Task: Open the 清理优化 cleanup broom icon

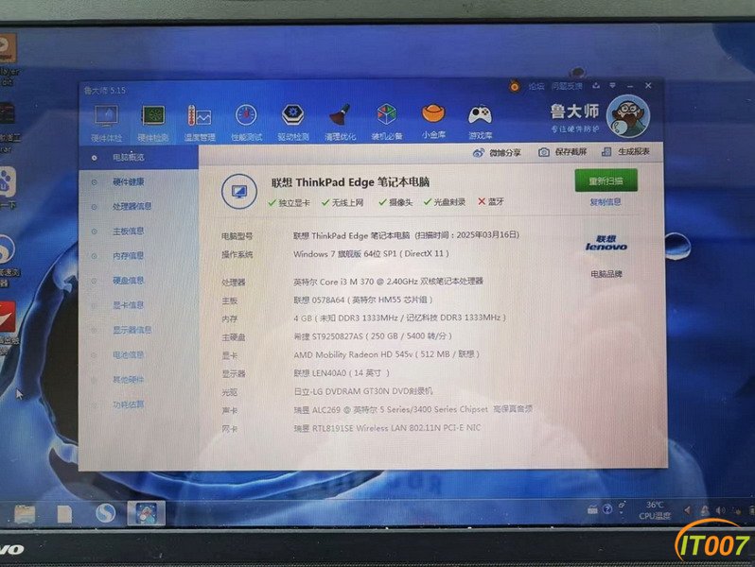Action: click(x=340, y=122)
